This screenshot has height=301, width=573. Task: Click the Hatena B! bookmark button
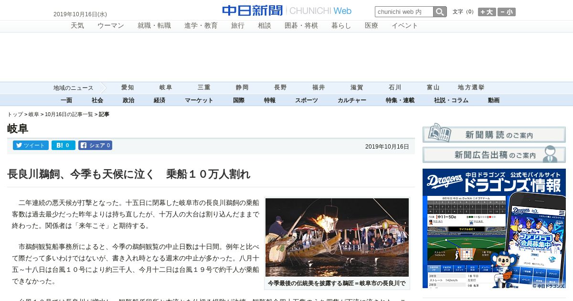[64, 145]
